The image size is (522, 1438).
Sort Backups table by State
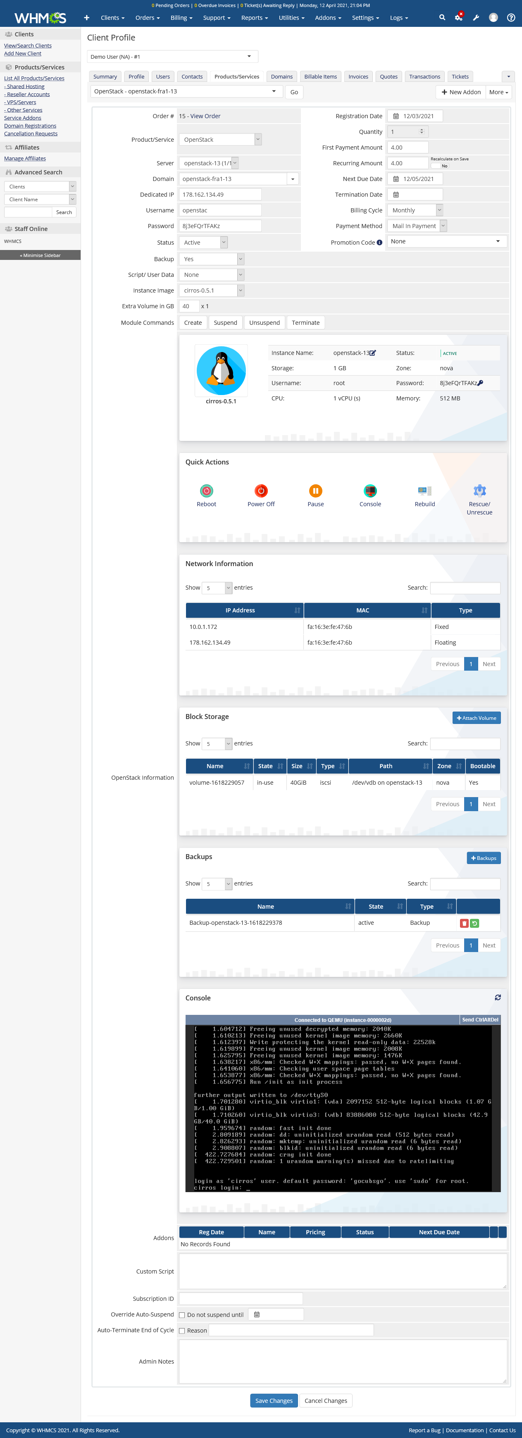(380, 907)
